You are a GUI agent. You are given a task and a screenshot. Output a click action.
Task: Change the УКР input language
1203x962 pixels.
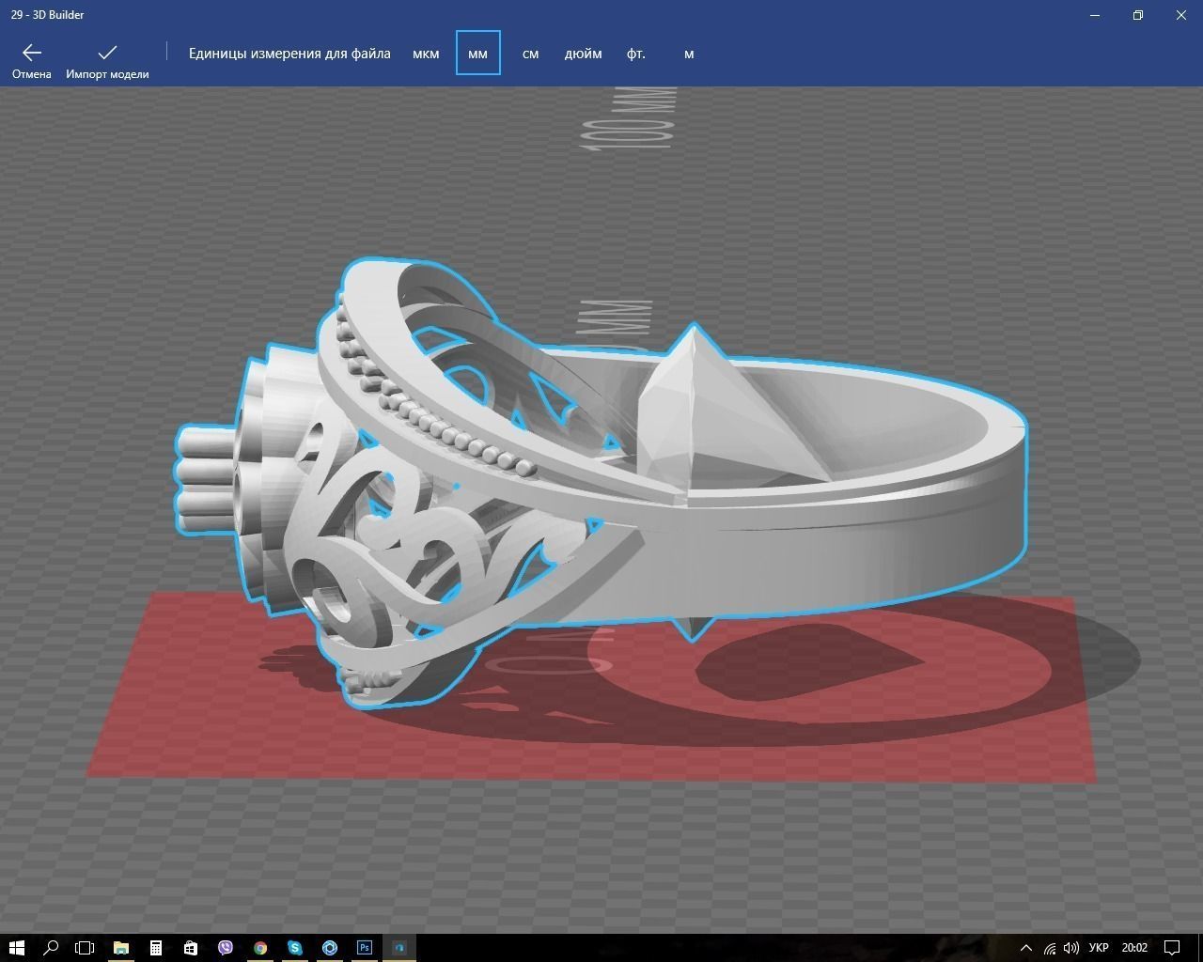point(1098,948)
